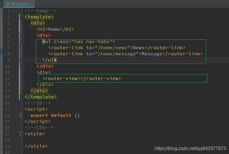The image size is (229, 154).
Task: Click fold end marker for closing style line 23
Action: coord(22,146)
